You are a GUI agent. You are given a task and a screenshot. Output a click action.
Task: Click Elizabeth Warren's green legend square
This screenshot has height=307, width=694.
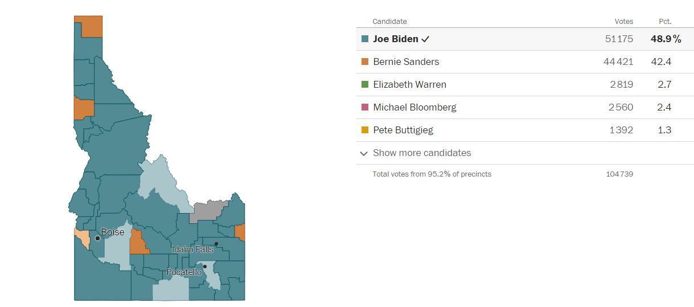(365, 84)
